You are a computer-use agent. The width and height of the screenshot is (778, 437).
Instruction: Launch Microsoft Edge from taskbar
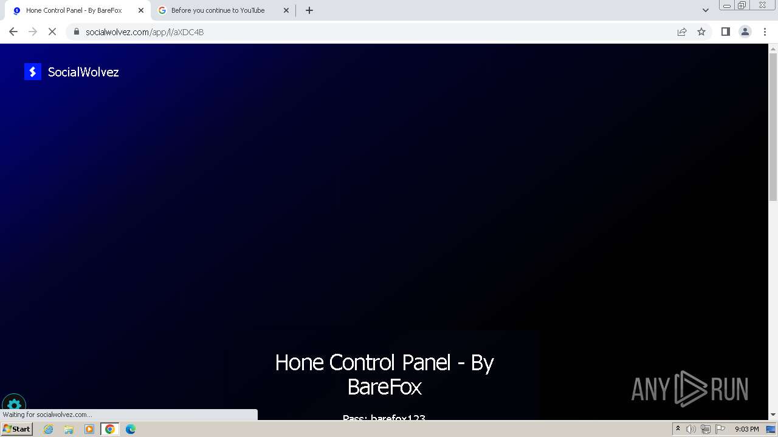[131, 429]
